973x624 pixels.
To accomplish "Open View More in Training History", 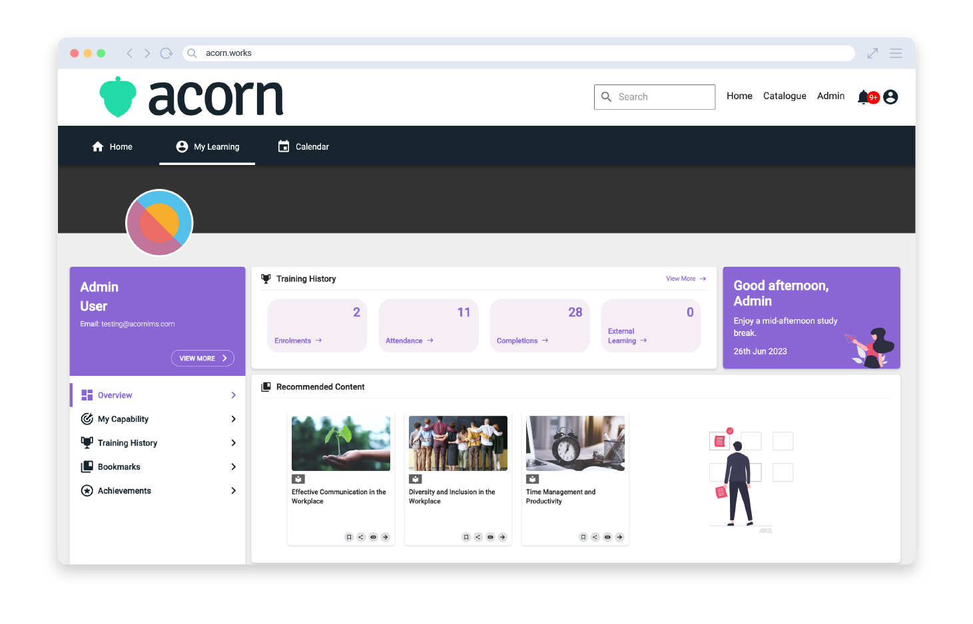I will coord(685,279).
